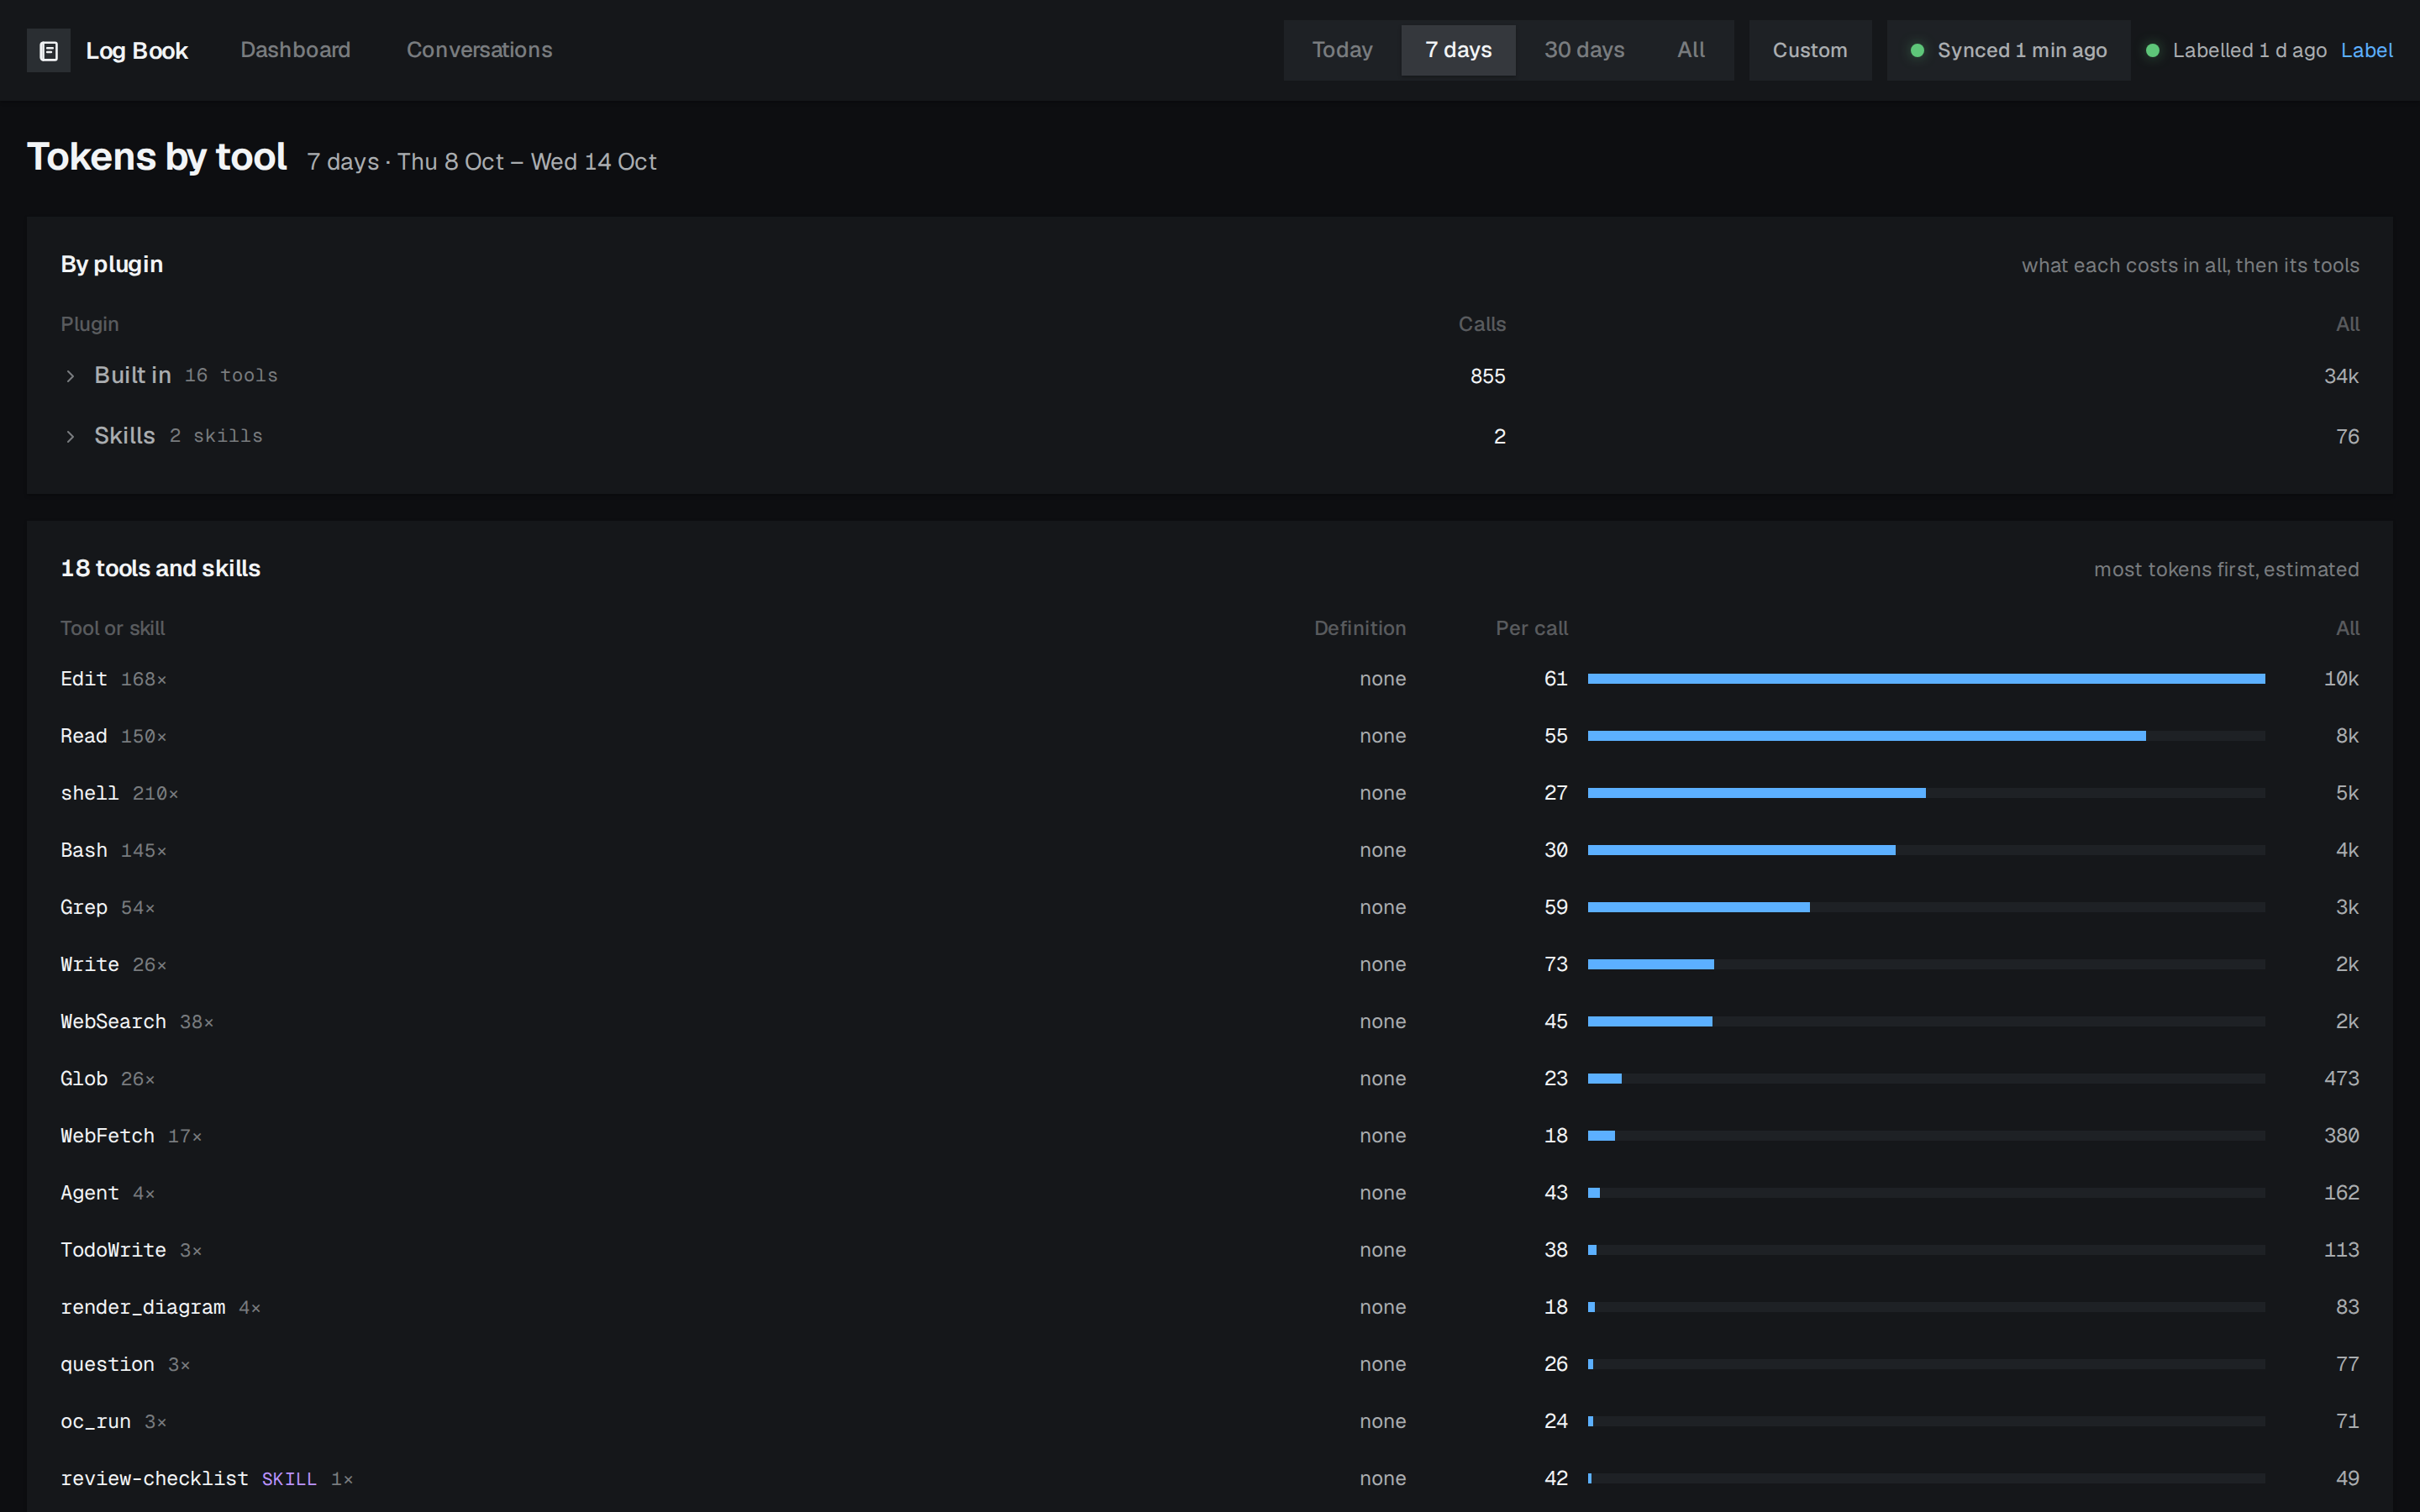Click the green Synced status dot
Viewport: 2420px width, 1512px height.
(x=1917, y=50)
